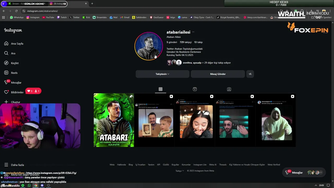Viewport: 334px width, 188px height.
Task: Click Hakkında footer link
Action: coord(121,165)
